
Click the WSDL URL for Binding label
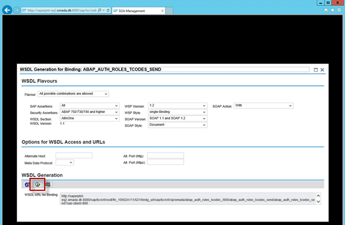pyautogui.click(x=41, y=194)
